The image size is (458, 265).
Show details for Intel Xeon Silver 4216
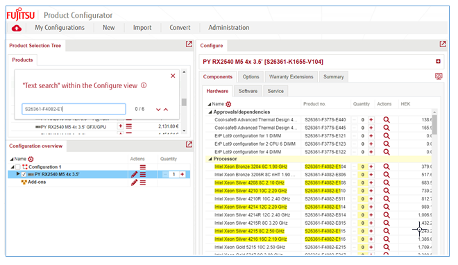pos(387,239)
